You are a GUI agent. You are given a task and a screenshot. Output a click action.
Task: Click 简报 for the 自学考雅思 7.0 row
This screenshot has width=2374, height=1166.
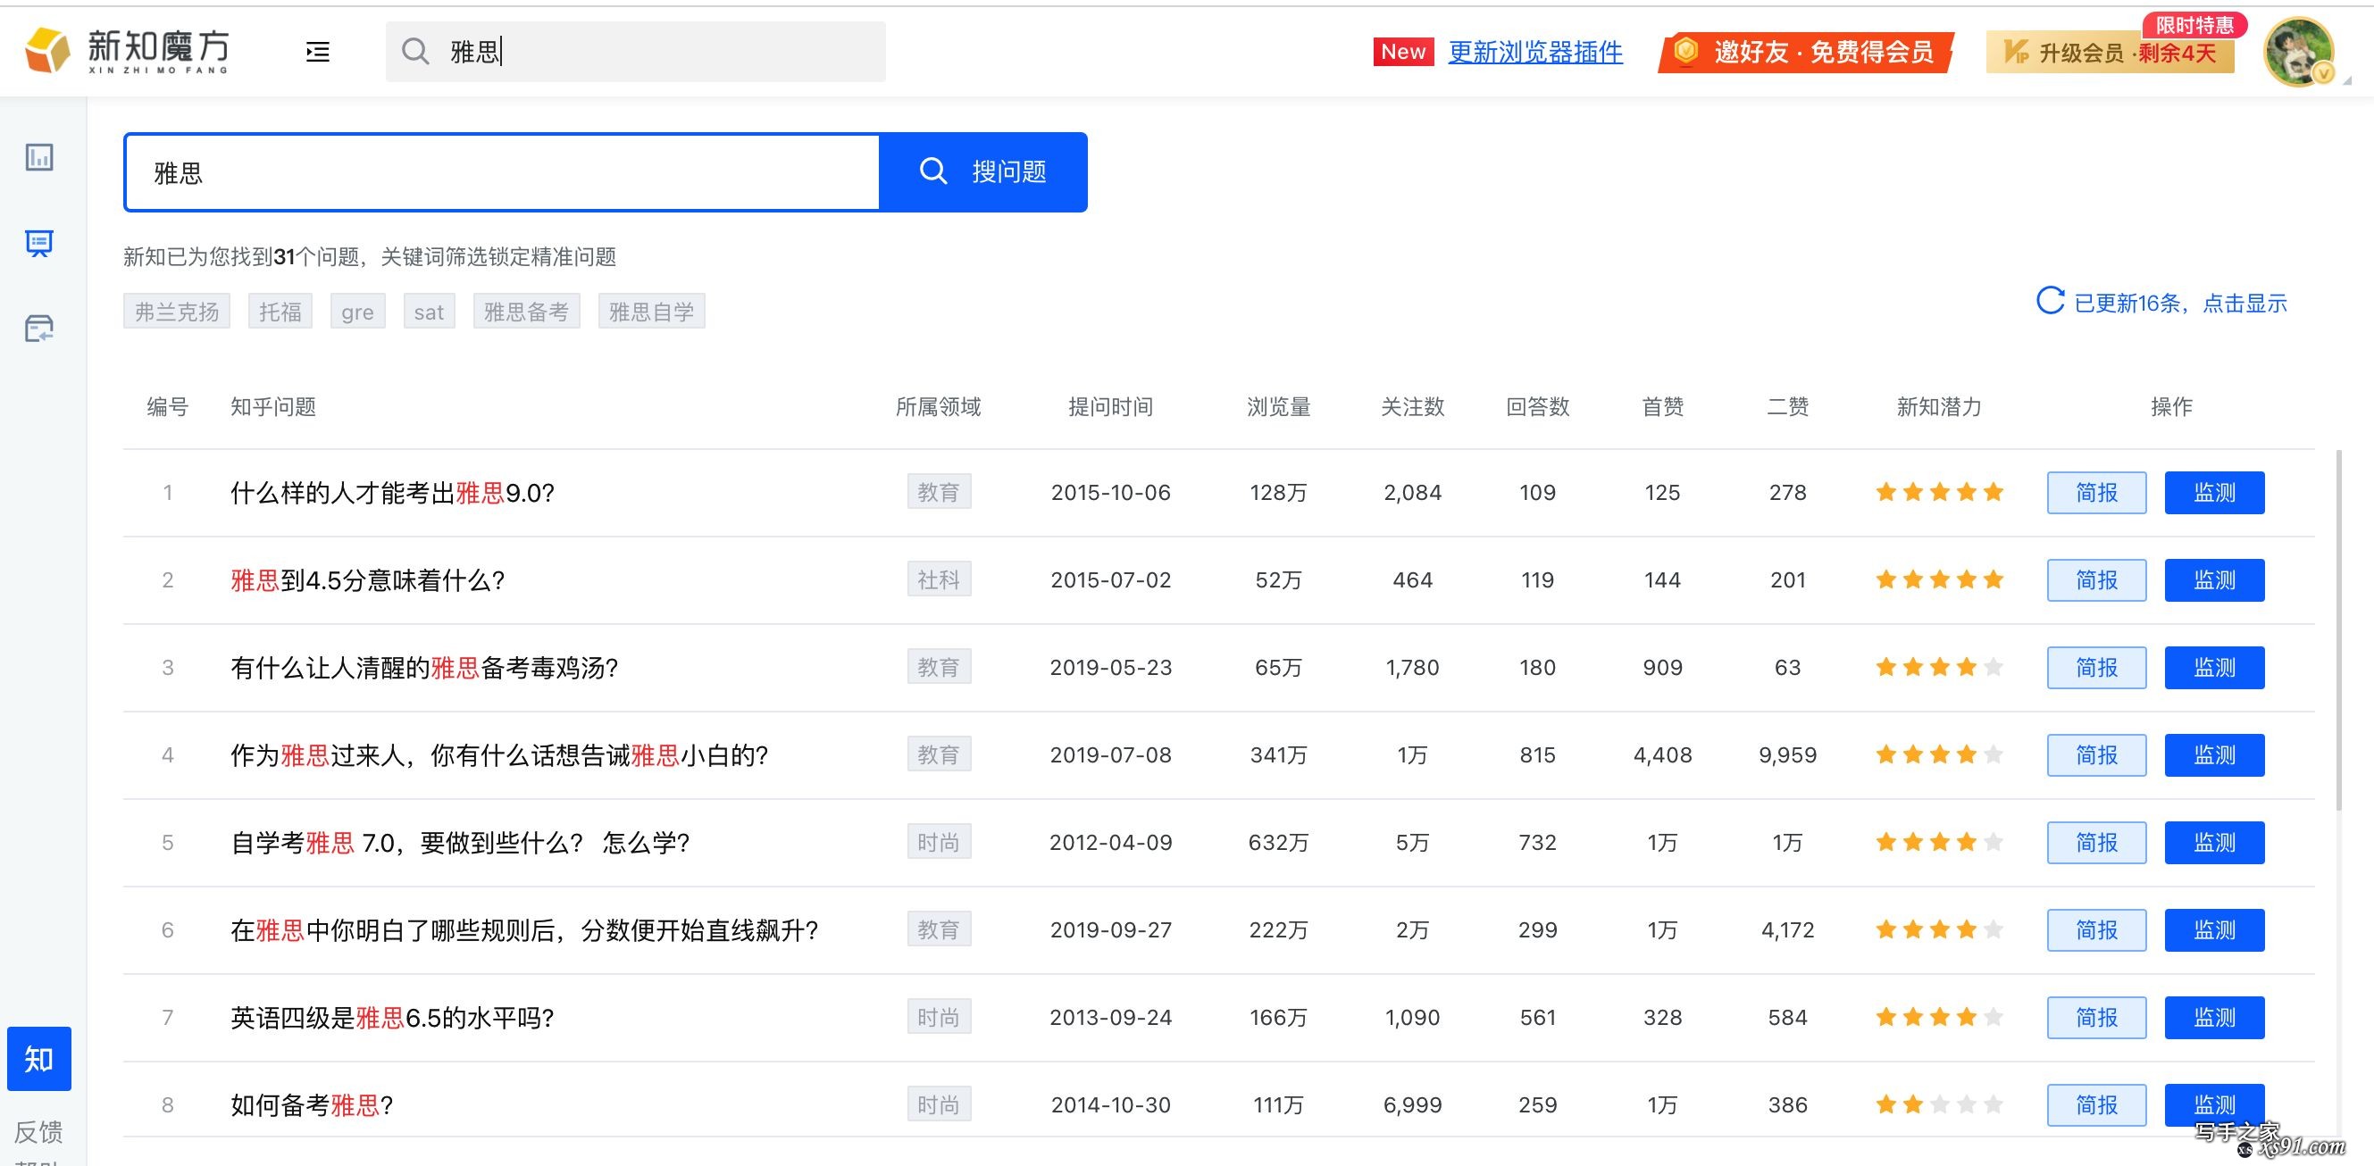click(2096, 843)
